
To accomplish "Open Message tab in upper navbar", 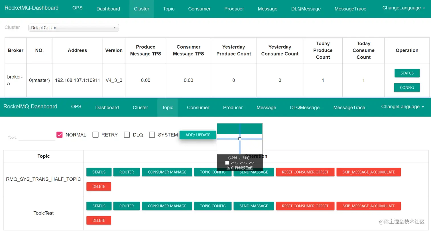I will tap(267, 9).
